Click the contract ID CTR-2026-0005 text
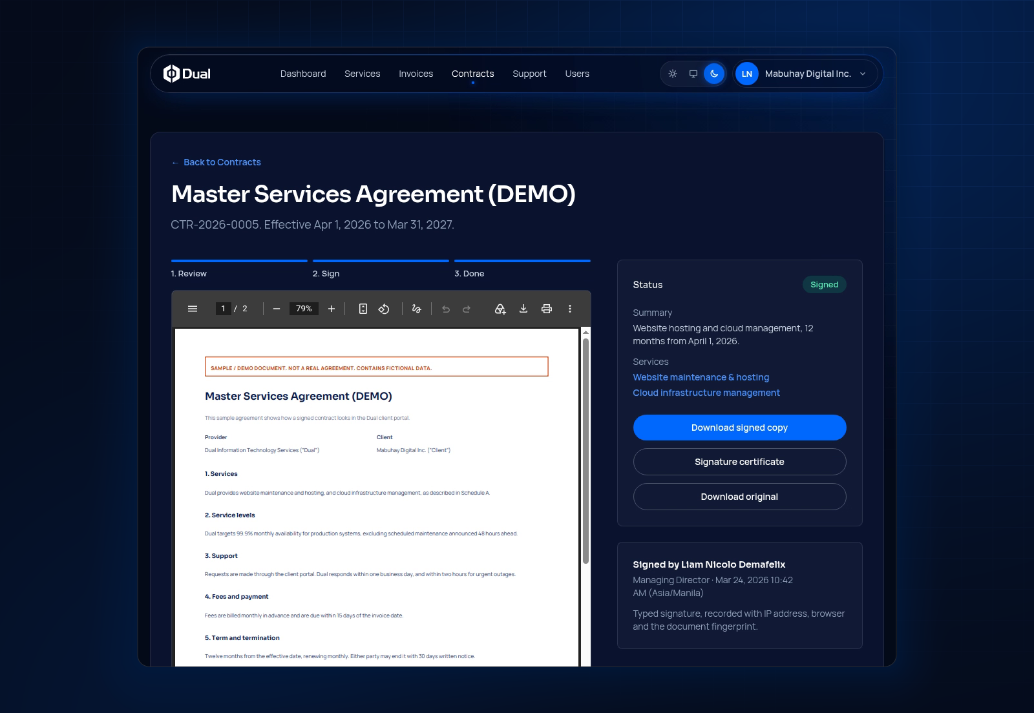The image size is (1034, 713). pyautogui.click(x=215, y=225)
